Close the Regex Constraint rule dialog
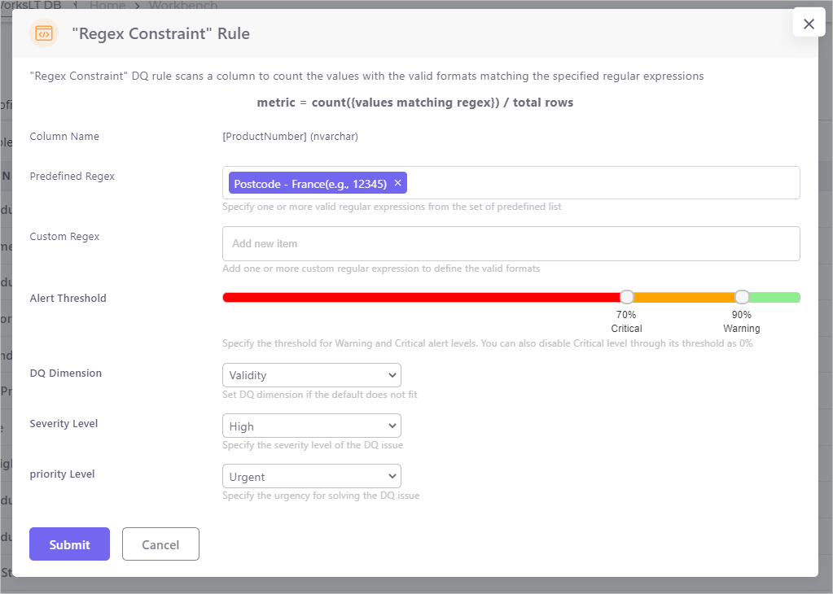833x594 pixels. click(x=809, y=24)
